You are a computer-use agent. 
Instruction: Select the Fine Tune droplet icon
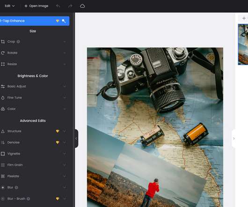pyautogui.click(x=3, y=97)
